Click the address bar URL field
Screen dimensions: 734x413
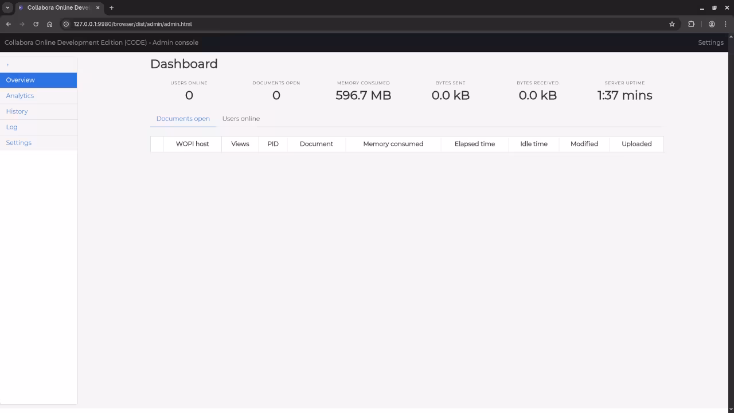[367, 24]
